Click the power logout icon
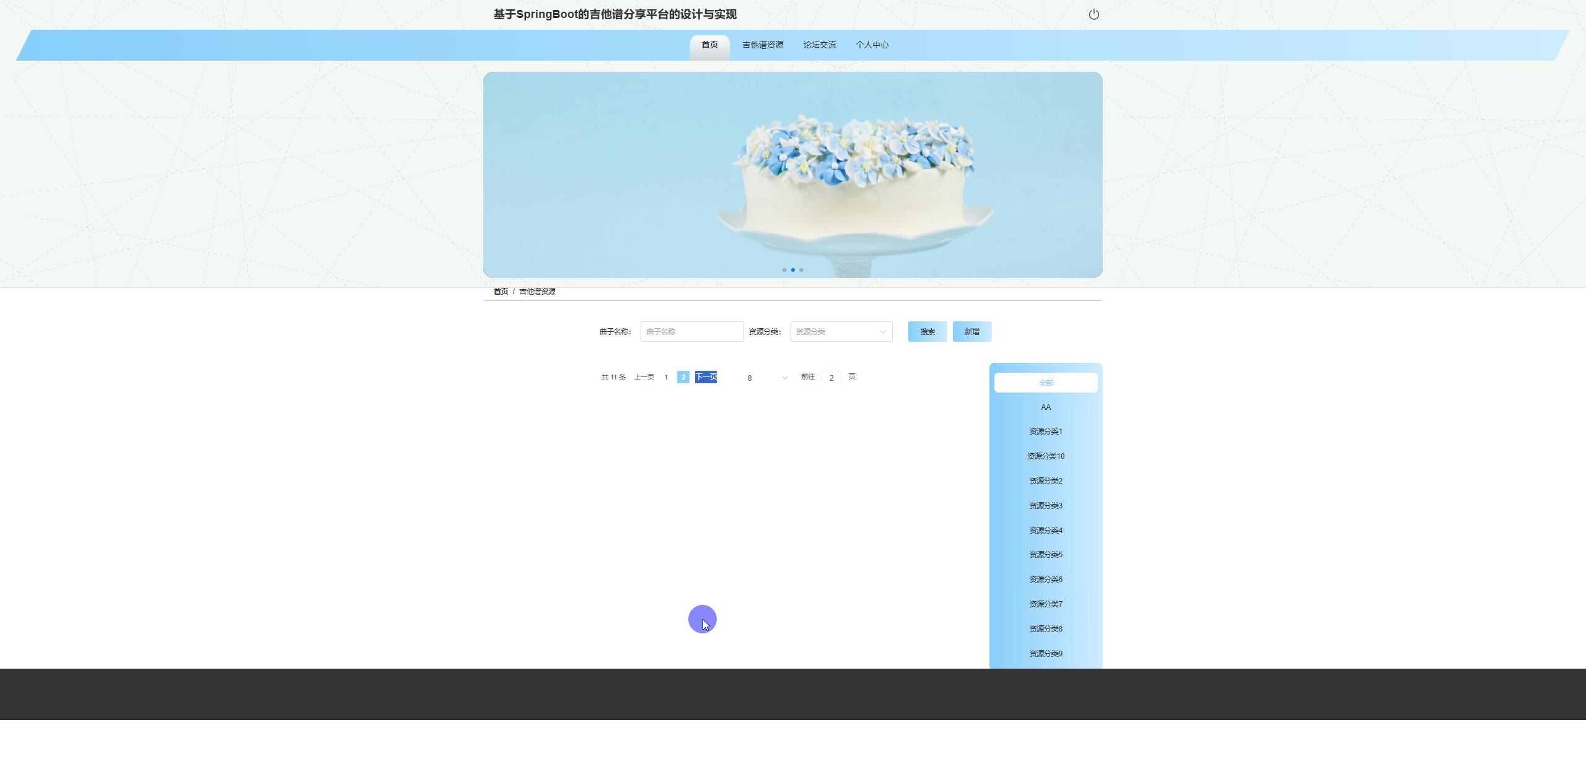Image resolution: width=1586 pixels, height=764 pixels. (1093, 14)
